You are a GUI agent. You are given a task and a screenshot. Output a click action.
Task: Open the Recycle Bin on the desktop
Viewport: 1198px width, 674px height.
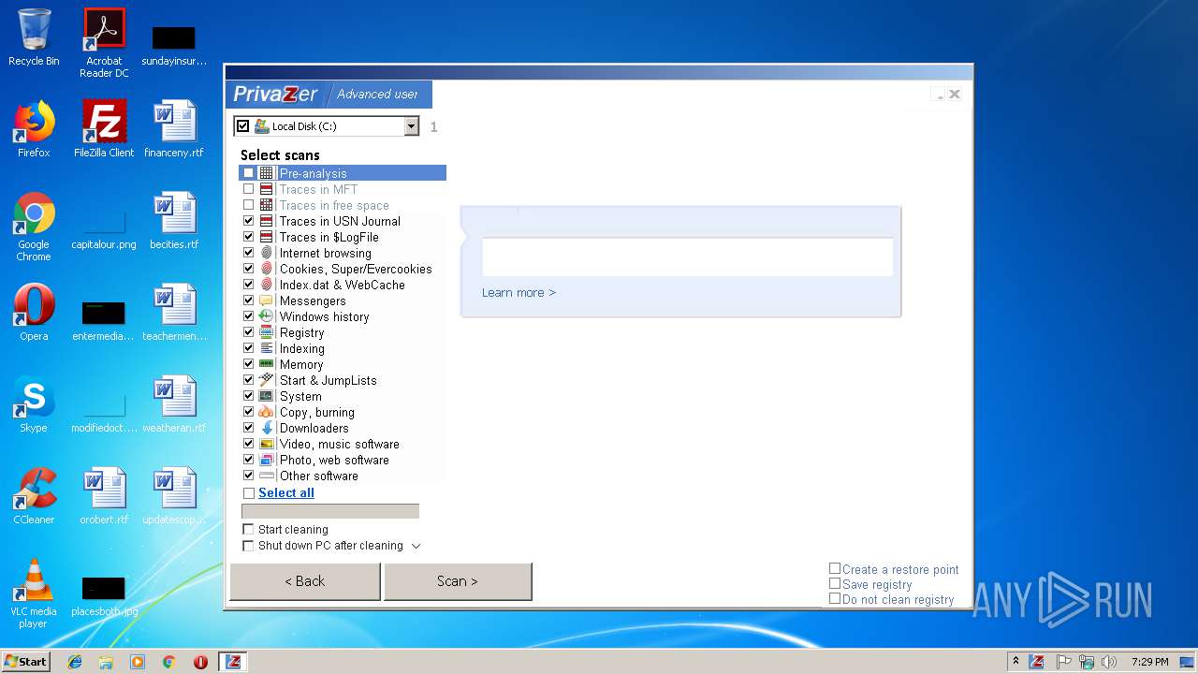[x=34, y=37]
